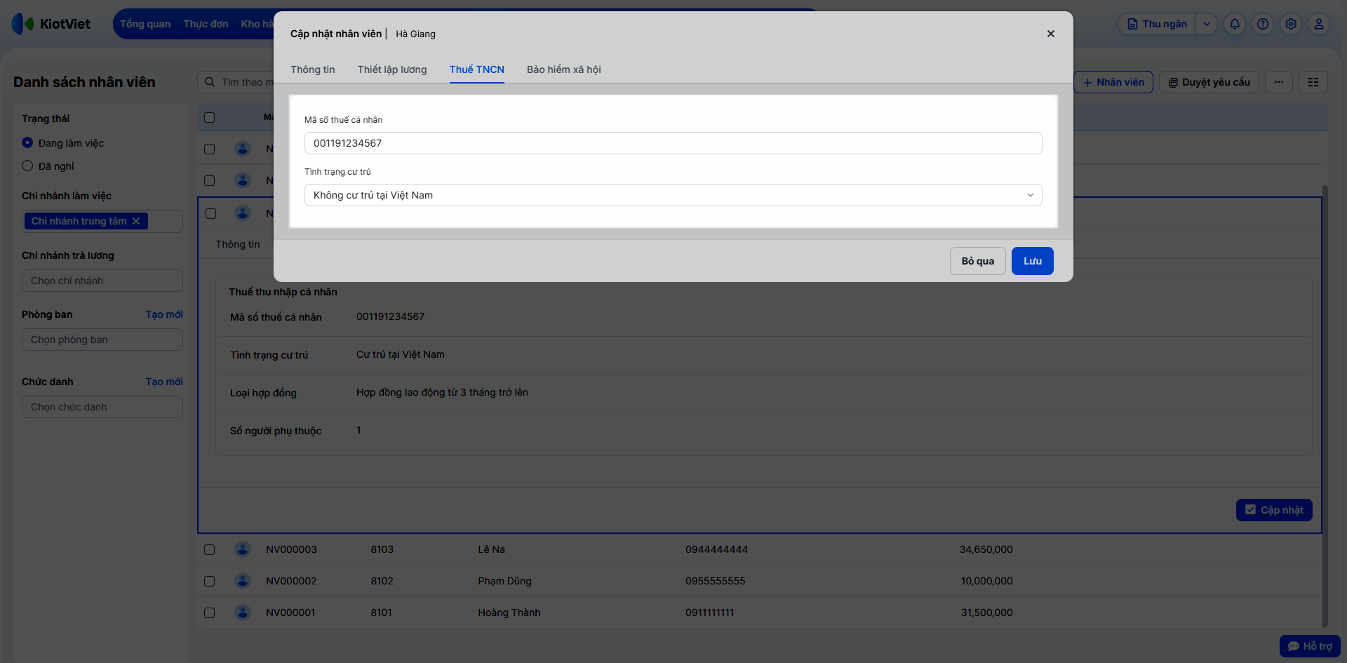Click salary value 34,650,000
The height and width of the screenshot is (663, 1347).
(986, 549)
